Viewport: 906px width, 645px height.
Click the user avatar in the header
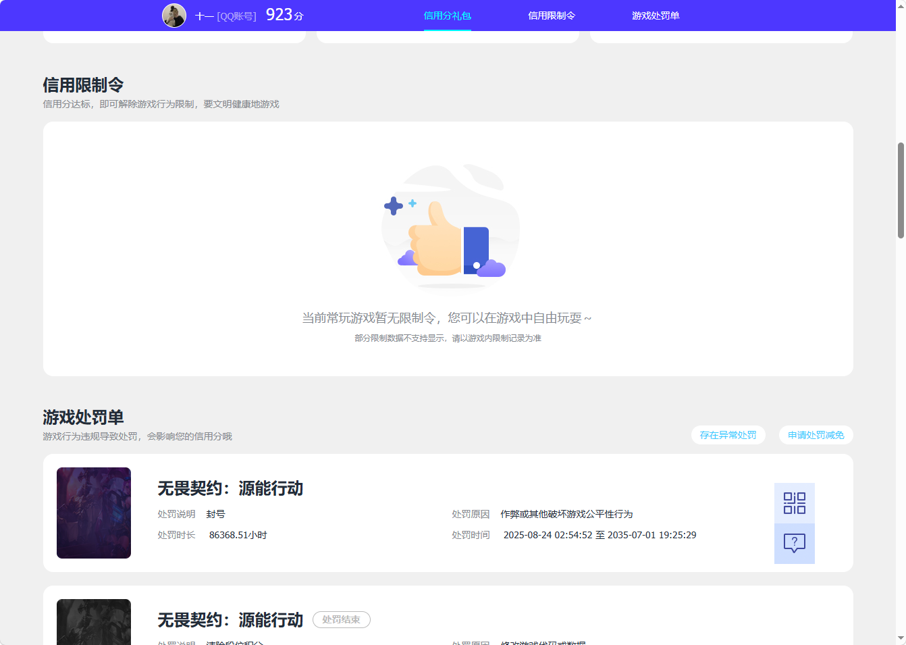tap(174, 16)
